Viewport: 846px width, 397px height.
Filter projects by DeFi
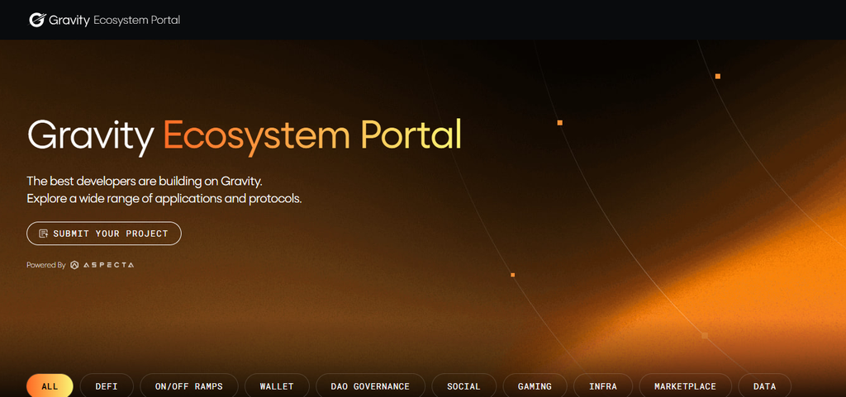pyautogui.click(x=107, y=386)
